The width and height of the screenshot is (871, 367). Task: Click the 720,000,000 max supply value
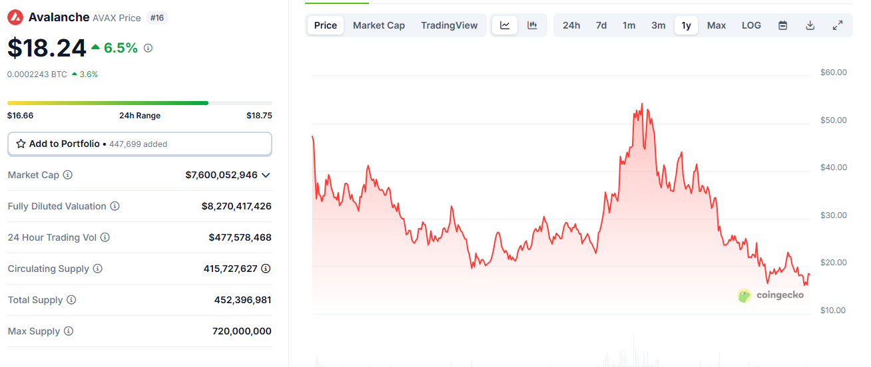pos(242,331)
